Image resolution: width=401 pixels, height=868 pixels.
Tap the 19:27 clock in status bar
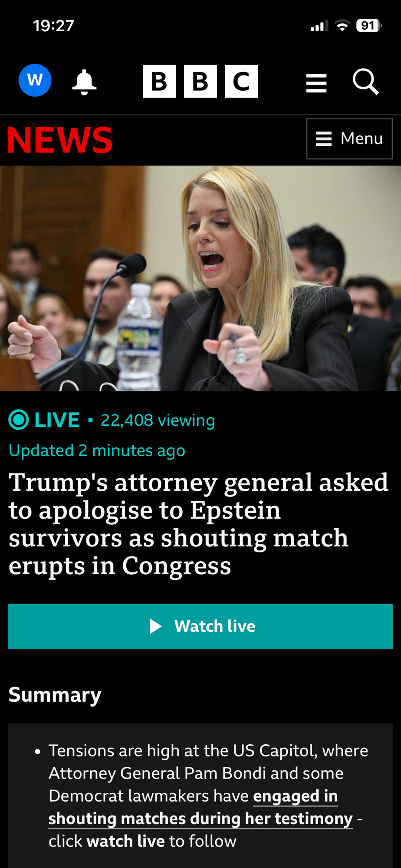click(53, 26)
